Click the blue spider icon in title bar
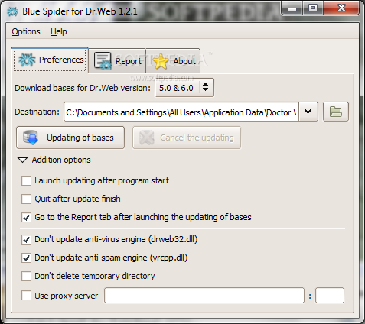This screenshot has width=365, height=324. (12, 11)
